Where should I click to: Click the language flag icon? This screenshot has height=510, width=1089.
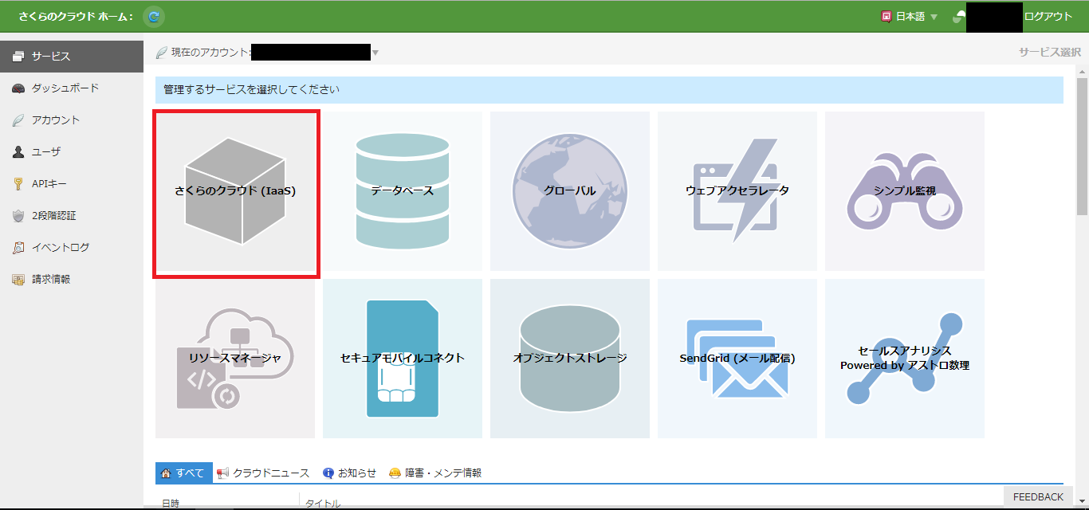tap(886, 16)
